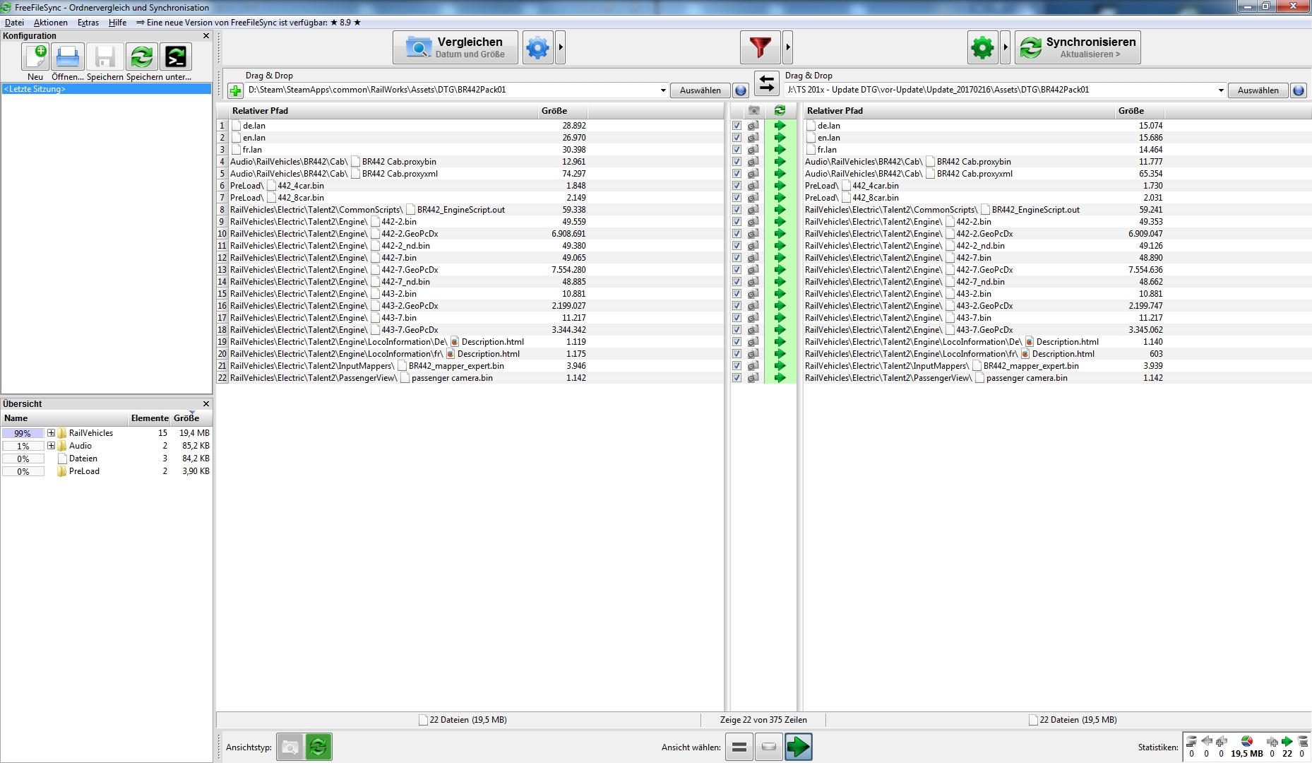This screenshot has width=1312, height=763.
Task: Click the difference category icon for en.lan
Action: tap(753, 138)
